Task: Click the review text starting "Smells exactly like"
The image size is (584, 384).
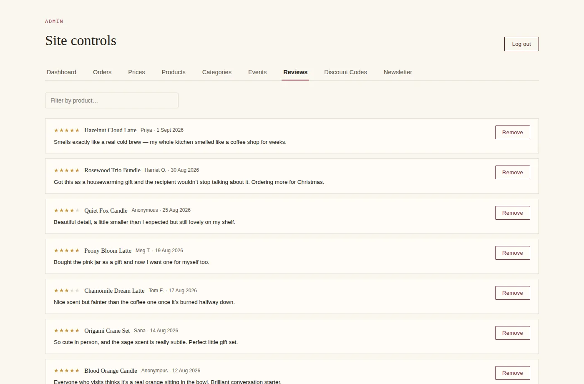Action: (170, 142)
